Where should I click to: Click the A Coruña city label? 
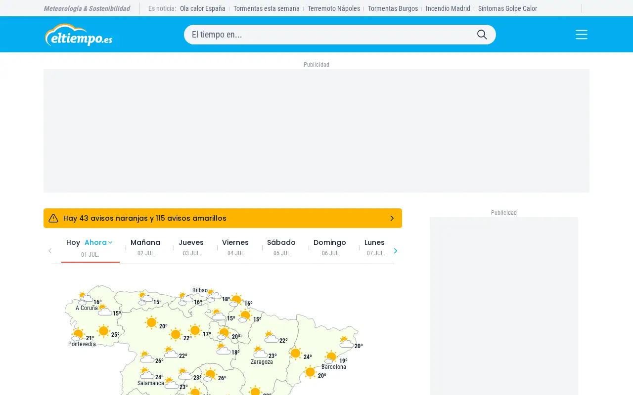tap(87, 308)
